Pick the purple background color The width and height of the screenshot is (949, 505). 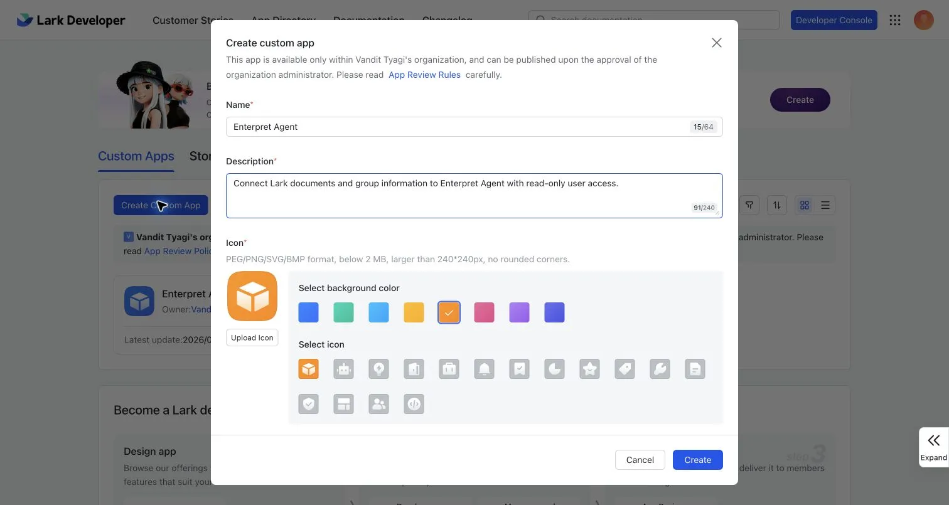tap(520, 312)
